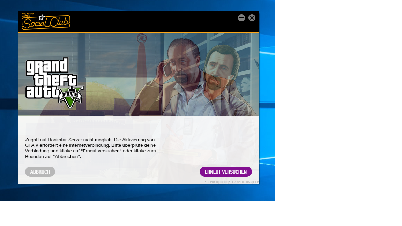Screen dimensions: 402x226
Task: Click the ABBRUCH button
Action: (40, 172)
